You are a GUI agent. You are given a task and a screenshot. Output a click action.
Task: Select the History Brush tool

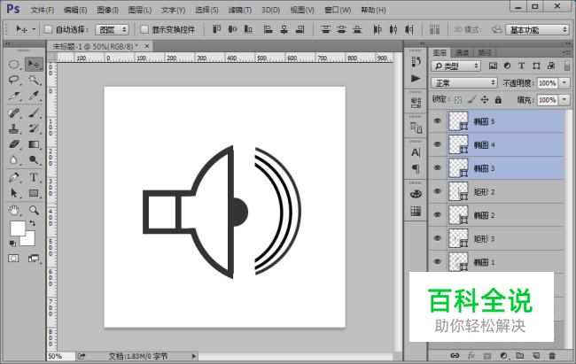click(x=34, y=128)
